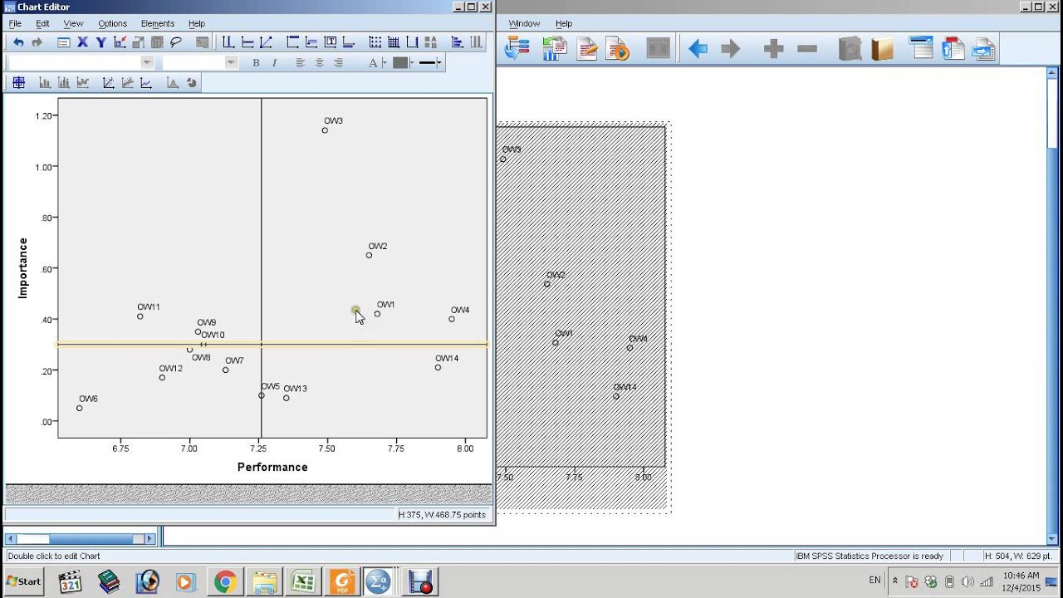This screenshot has height=598, width=1063.
Task: Click the pie chart element icon
Action: pyautogui.click(x=192, y=82)
